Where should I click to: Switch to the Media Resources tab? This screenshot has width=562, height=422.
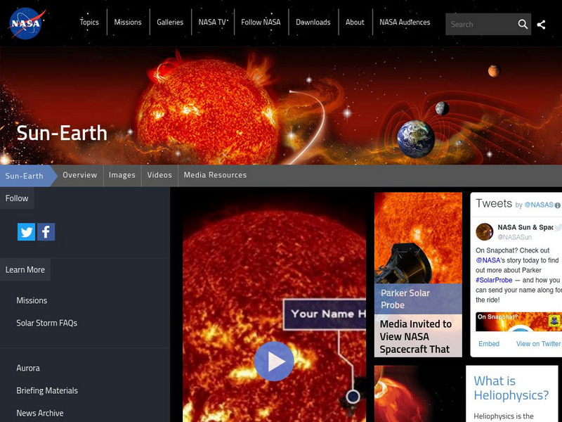(x=215, y=175)
